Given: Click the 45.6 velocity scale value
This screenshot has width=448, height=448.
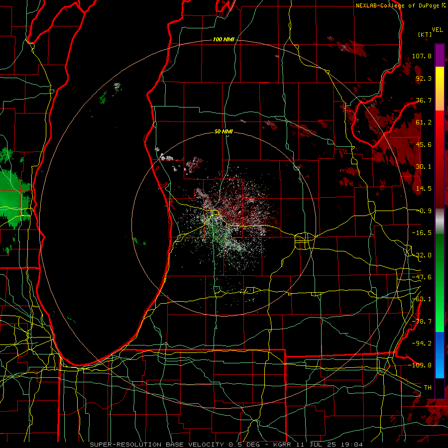Looking at the screenshot, I should (424, 144).
